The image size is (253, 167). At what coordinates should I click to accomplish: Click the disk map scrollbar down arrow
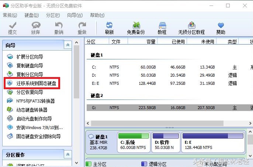tap(250, 156)
